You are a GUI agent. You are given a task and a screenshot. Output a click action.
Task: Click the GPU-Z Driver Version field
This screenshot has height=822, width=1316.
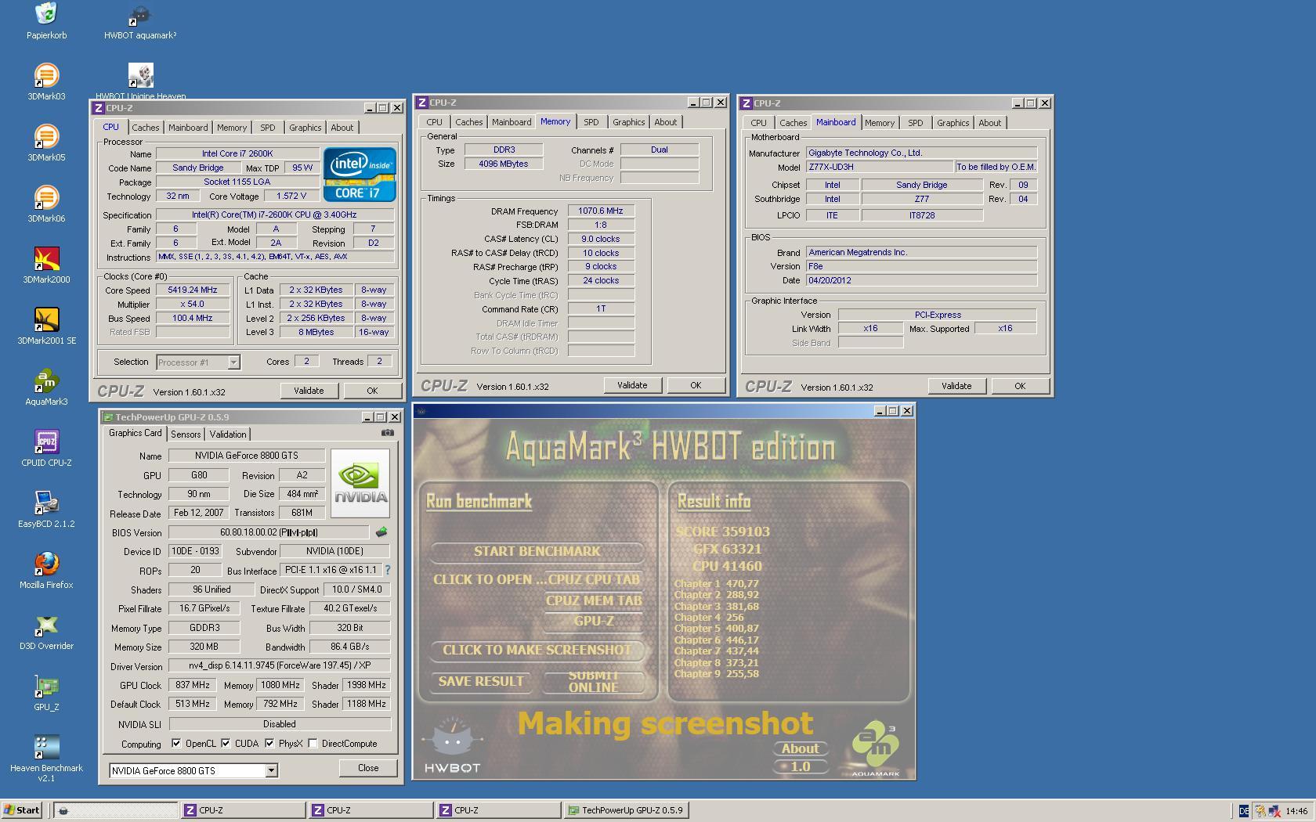(x=280, y=665)
